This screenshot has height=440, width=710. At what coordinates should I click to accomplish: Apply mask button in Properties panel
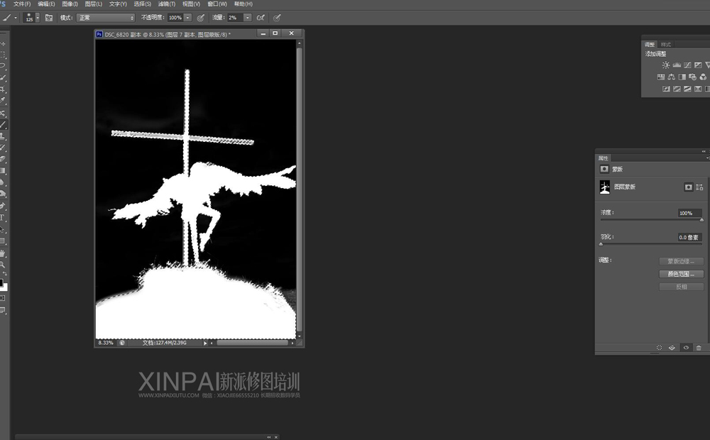click(x=672, y=348)
